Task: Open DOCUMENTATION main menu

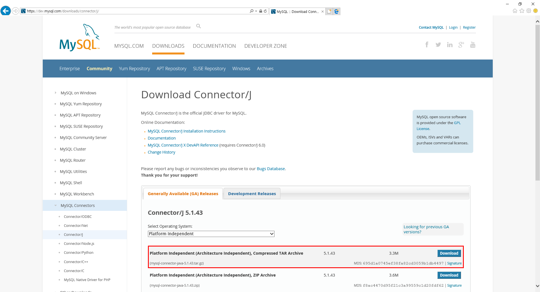Action: [x=214, y=46]
